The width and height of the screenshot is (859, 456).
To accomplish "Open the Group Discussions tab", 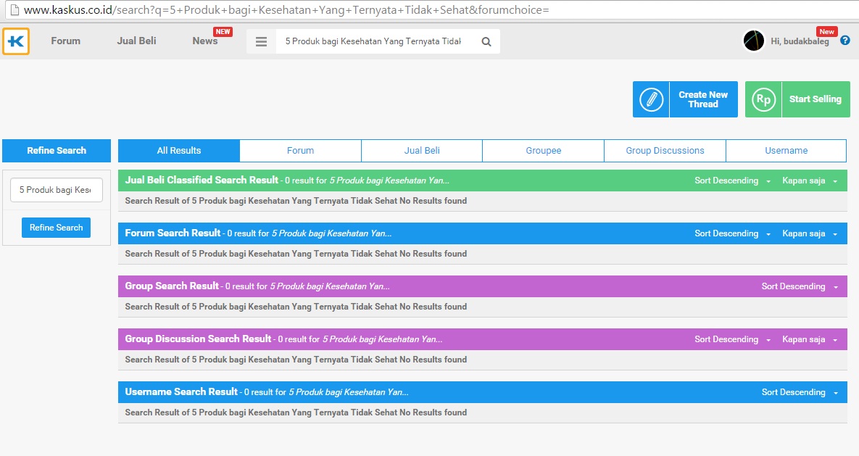I will [x=665, y=151].
